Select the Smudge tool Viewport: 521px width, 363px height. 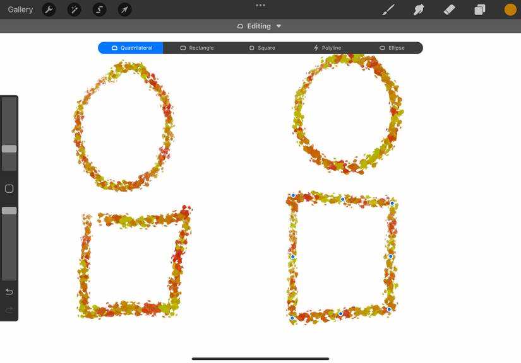pyautogui.click(x=419, y=9)
